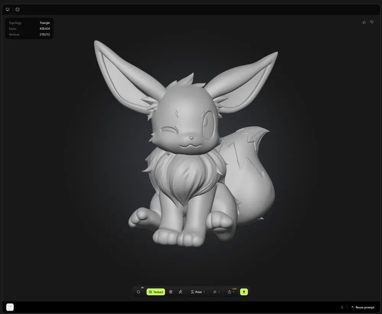382x314 pixels.
Task: Click the "Topology" label
Action: pyautogui.click(x=15, y=23)
